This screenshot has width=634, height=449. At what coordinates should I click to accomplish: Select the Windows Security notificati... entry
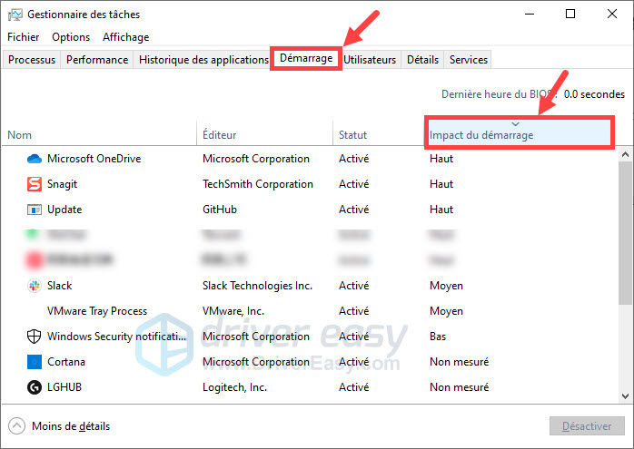117,337
